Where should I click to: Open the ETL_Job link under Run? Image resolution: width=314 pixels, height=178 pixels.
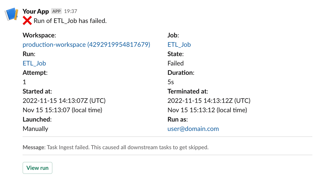pyautogui.click(x=34, y=63)
